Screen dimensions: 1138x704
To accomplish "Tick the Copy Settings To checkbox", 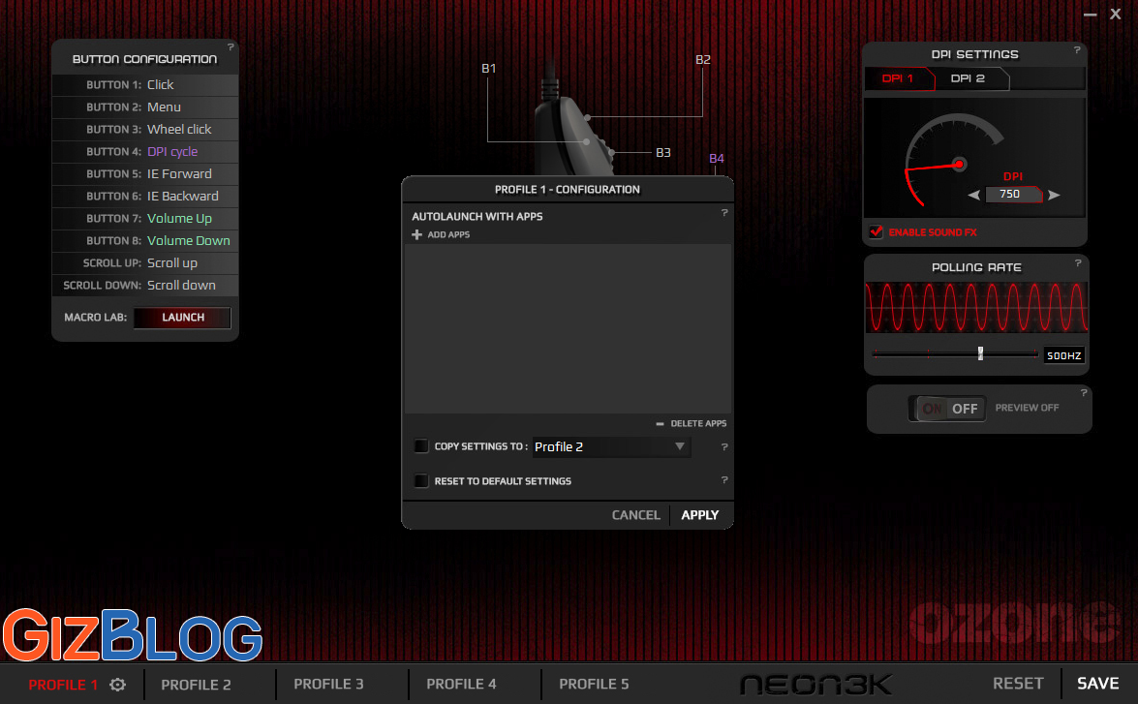I will coord(421,446).
